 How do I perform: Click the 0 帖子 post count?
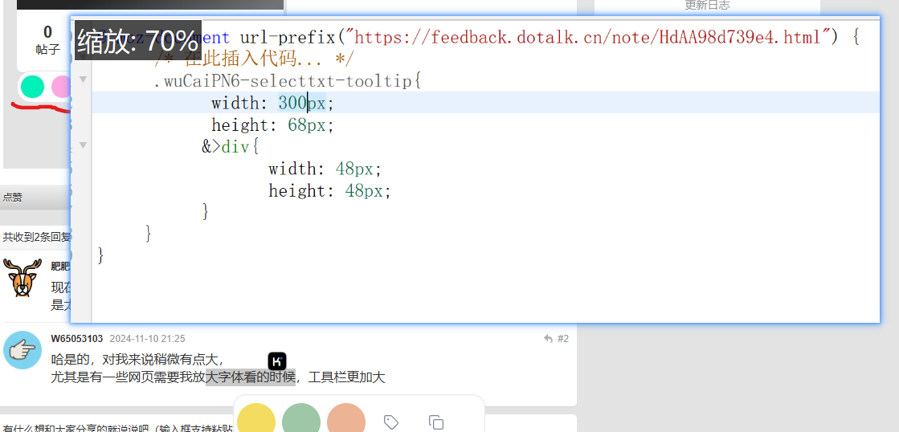tap(47, 39)
